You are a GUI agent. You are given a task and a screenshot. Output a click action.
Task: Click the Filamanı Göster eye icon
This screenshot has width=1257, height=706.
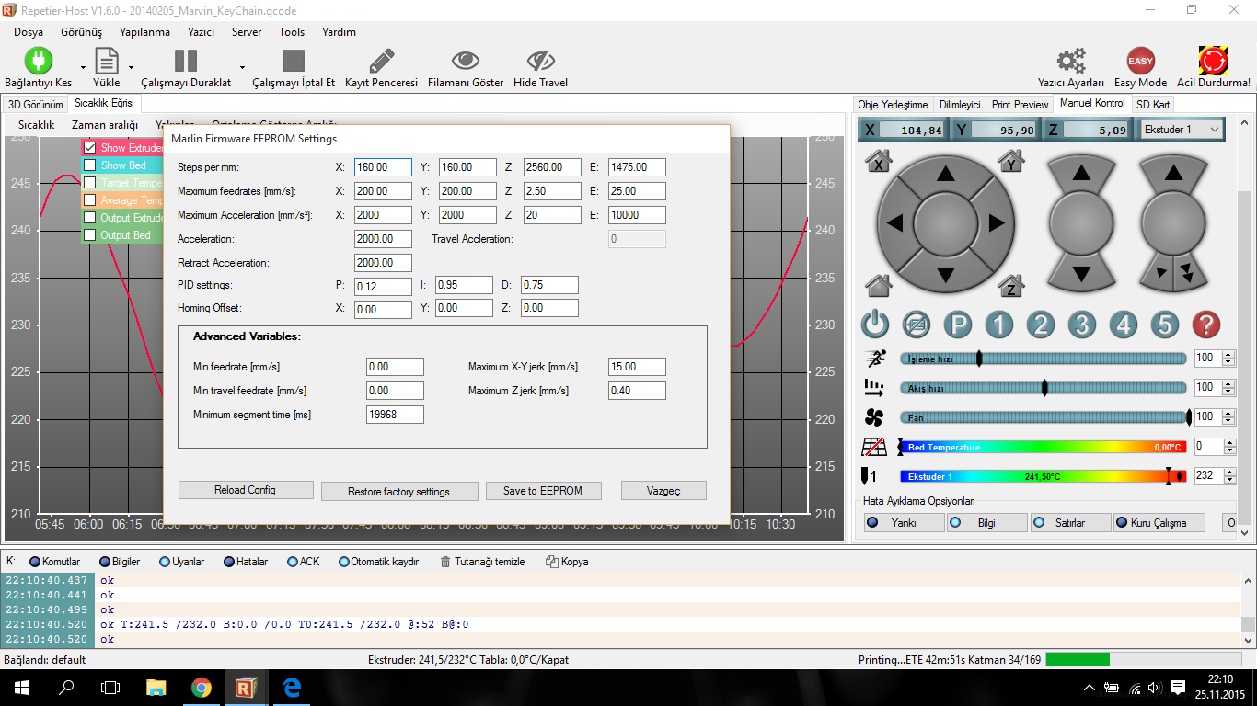point(466,61)
